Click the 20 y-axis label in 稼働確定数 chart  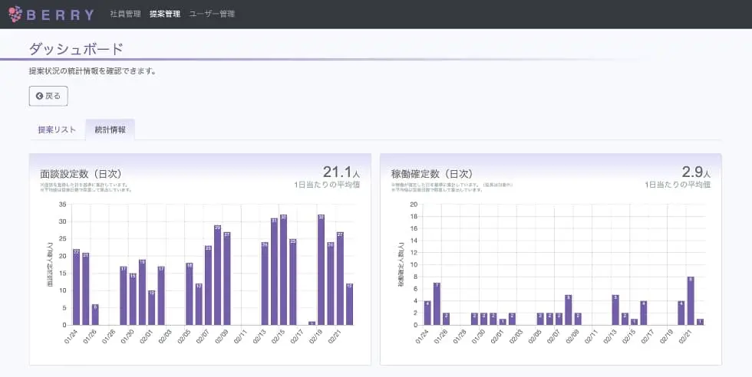[414, 205]
